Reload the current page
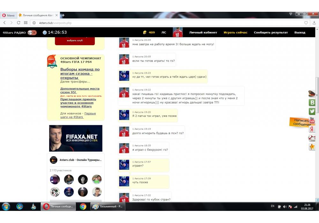 tap(19, 23)
